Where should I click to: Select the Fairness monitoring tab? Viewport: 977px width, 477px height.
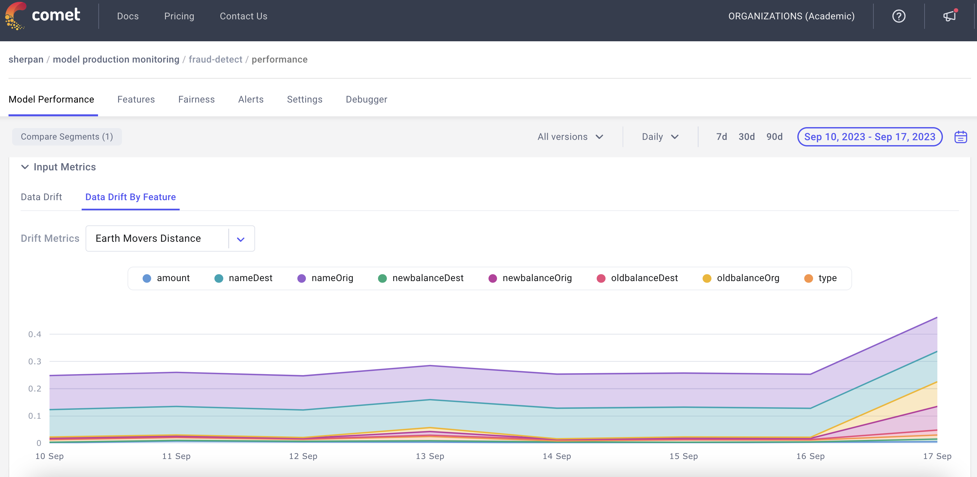tap(197, 99)
